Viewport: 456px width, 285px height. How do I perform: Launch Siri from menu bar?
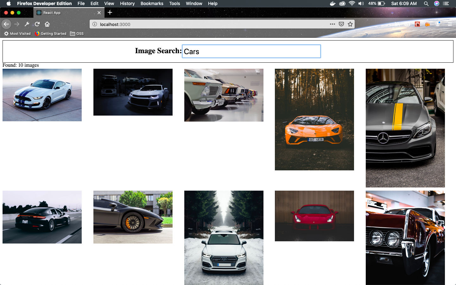pos(437,3)
